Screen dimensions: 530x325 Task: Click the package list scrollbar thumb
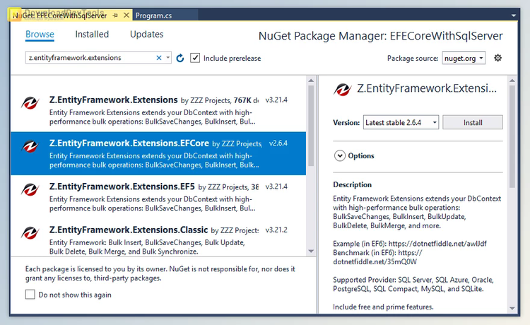pos(311,126)
